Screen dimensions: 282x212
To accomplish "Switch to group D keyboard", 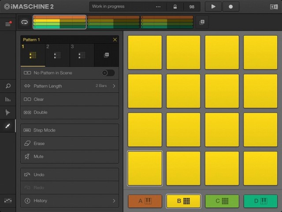I will [260, 201].
